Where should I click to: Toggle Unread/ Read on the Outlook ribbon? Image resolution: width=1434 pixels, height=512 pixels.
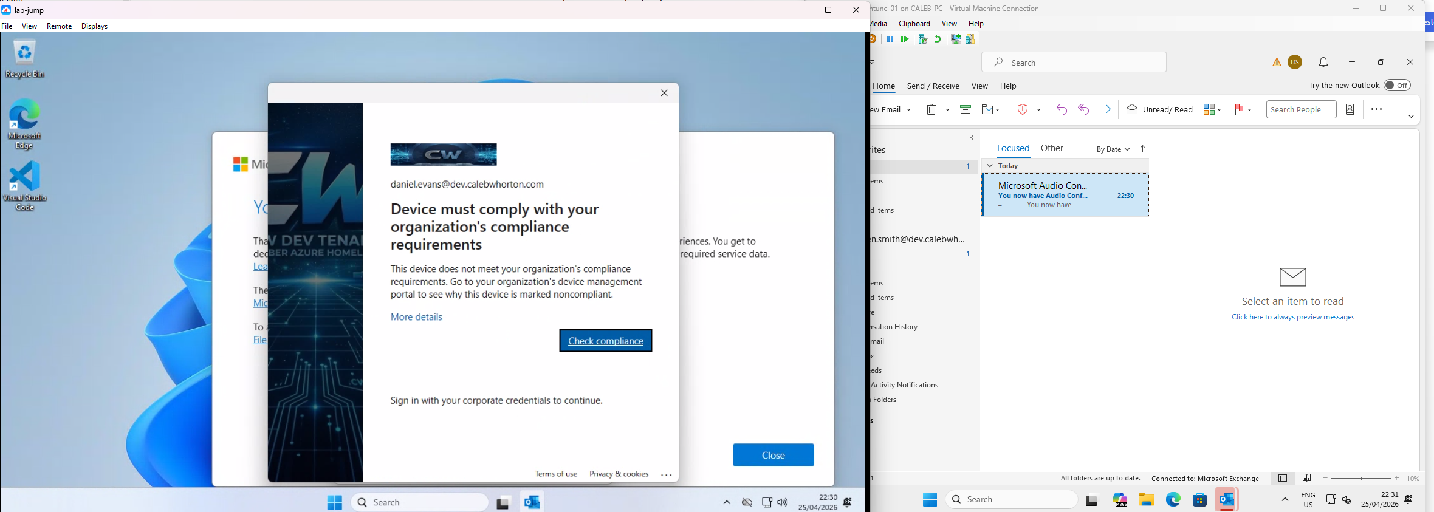[1159, 109]
